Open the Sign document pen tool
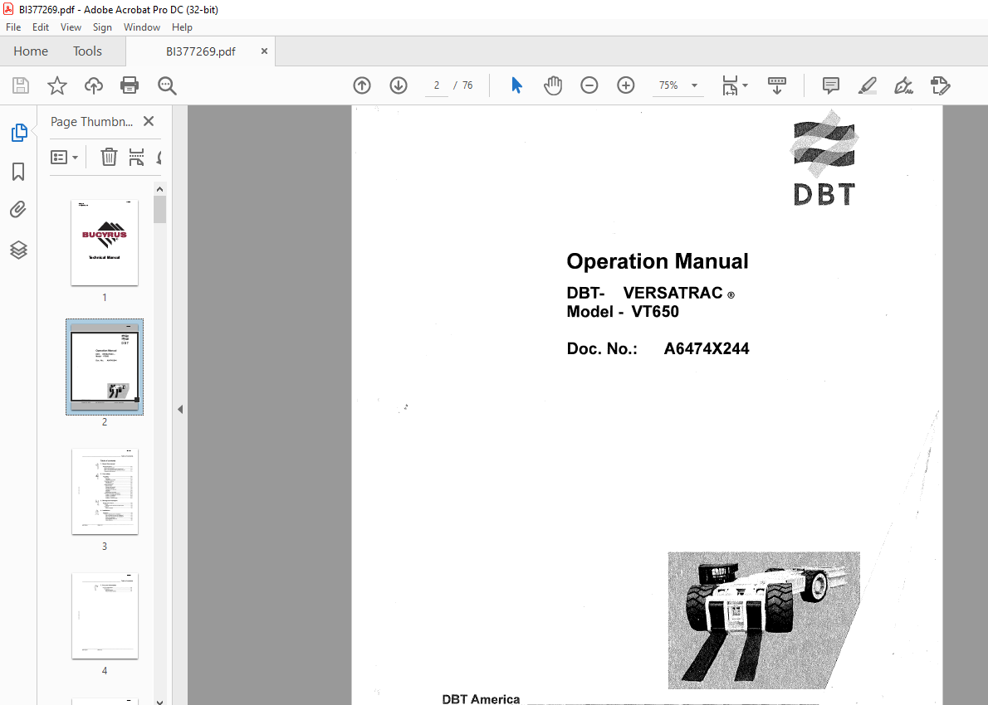The image size is (988, 705). point(903,85)
